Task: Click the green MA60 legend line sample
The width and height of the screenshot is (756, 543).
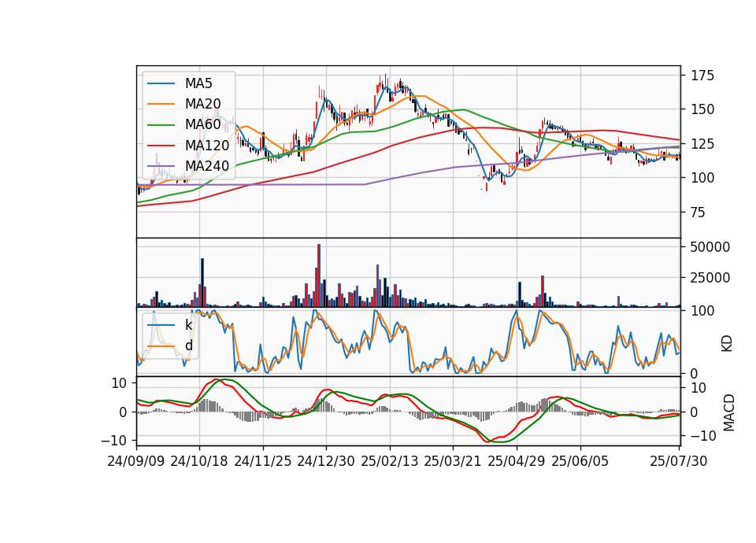Action: pyautogui.click(x=161, y=125)
